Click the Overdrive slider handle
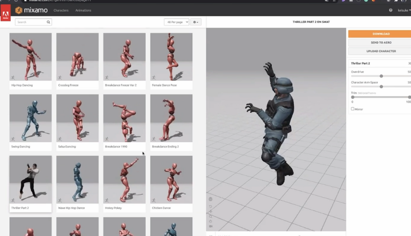This screenshot has height=236, width=411. coord(381,76)
